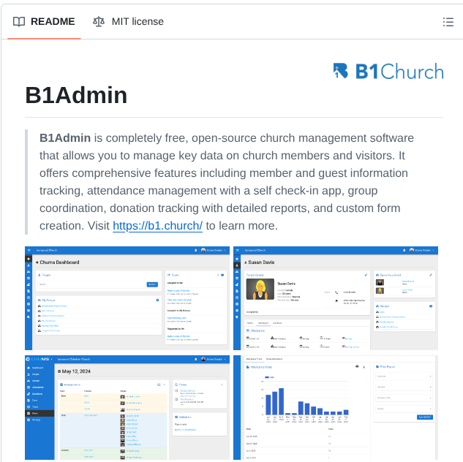Viewport: 463px width, 462px height.
Task: Open the Susan Davis profile screenshot
Action: tap(336, 298)
